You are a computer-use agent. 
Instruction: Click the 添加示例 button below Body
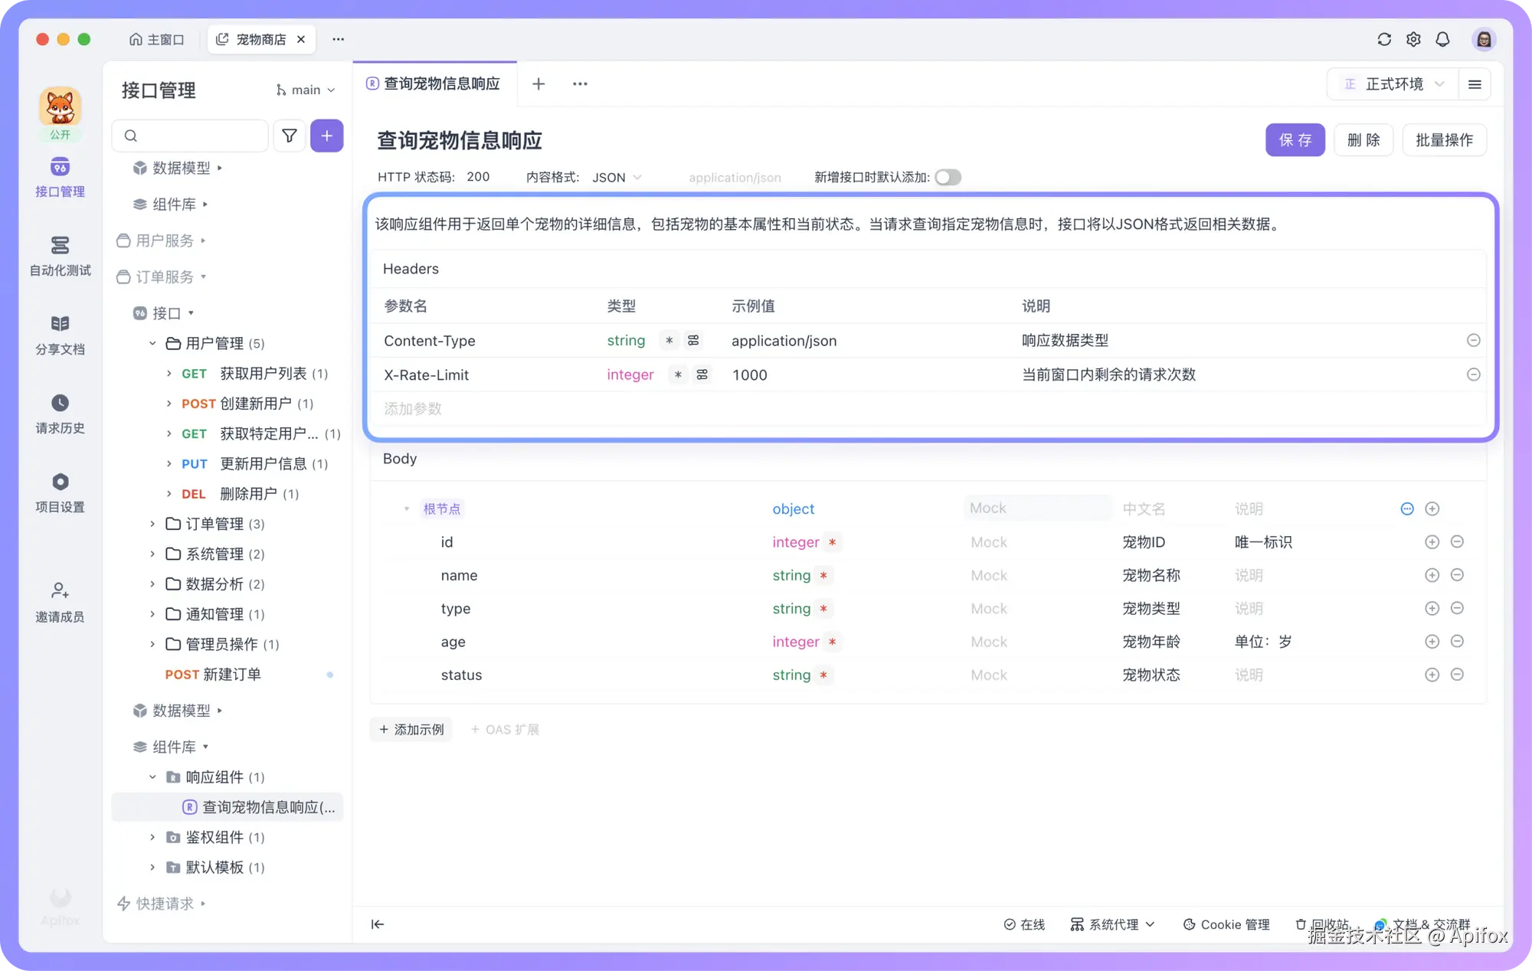411,729
